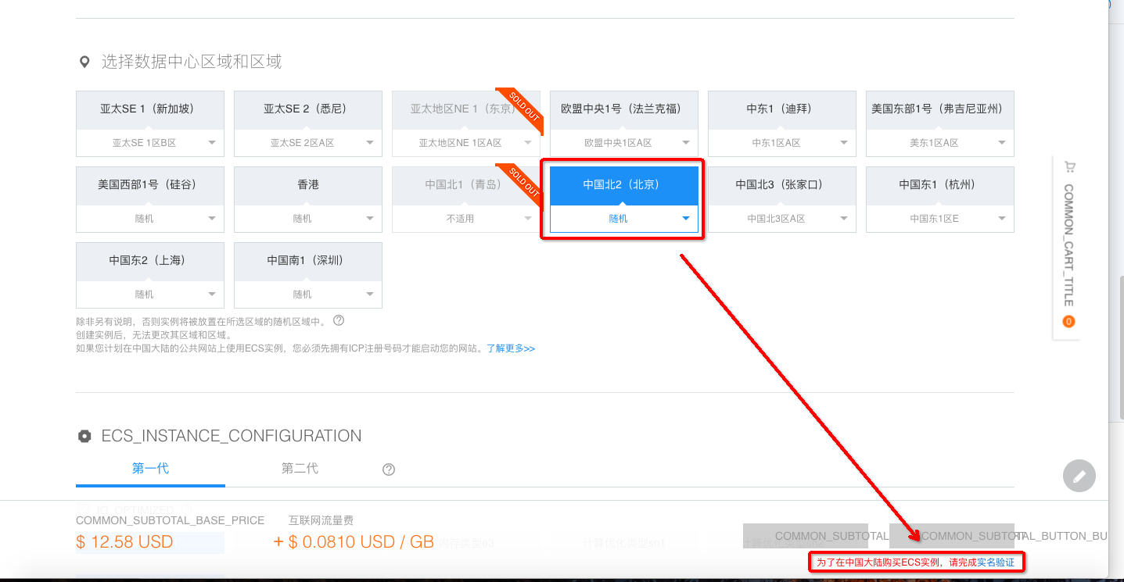The image size is (1124, 582).
Task: Expand the 不适用 dropdown under 中国北1（青岛）
Action: [x=466, y=219]
